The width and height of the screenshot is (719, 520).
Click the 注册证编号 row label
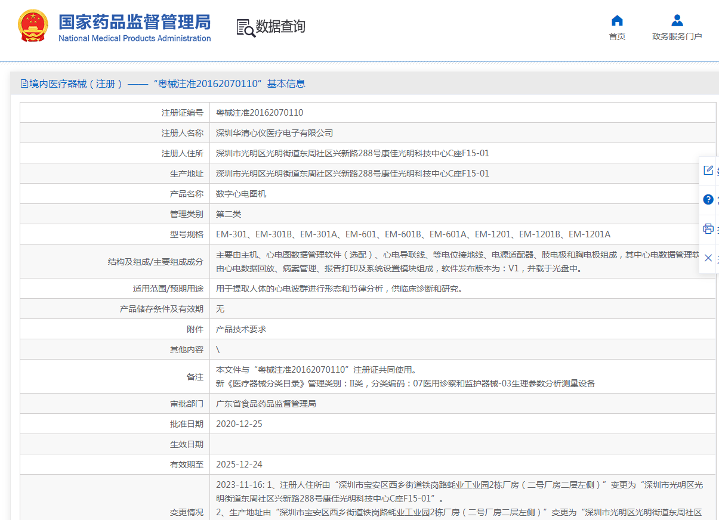pyautogui.click(x=183, y=113)
